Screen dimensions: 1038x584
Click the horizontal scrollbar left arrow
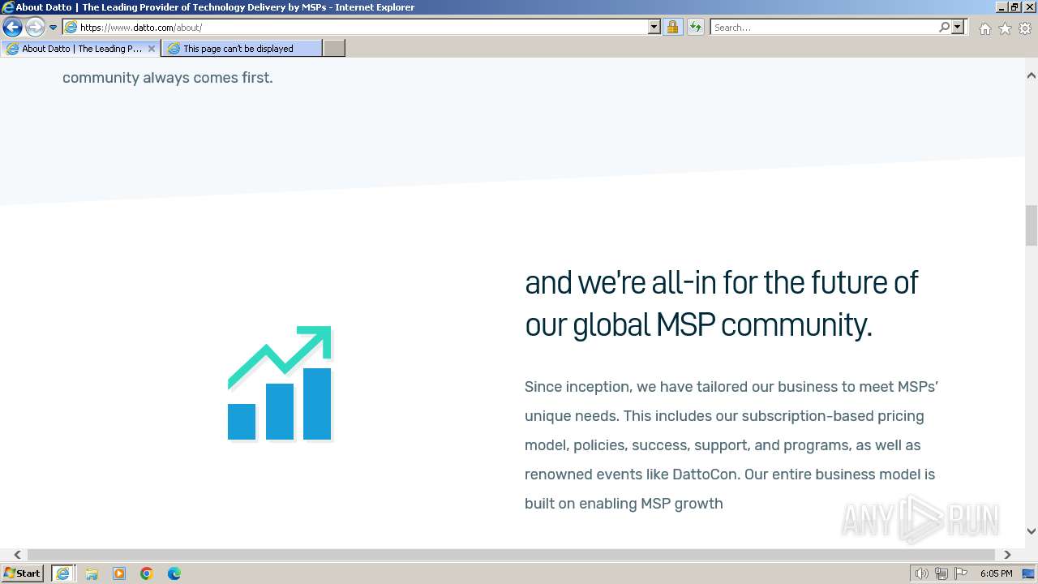point(17,555)
